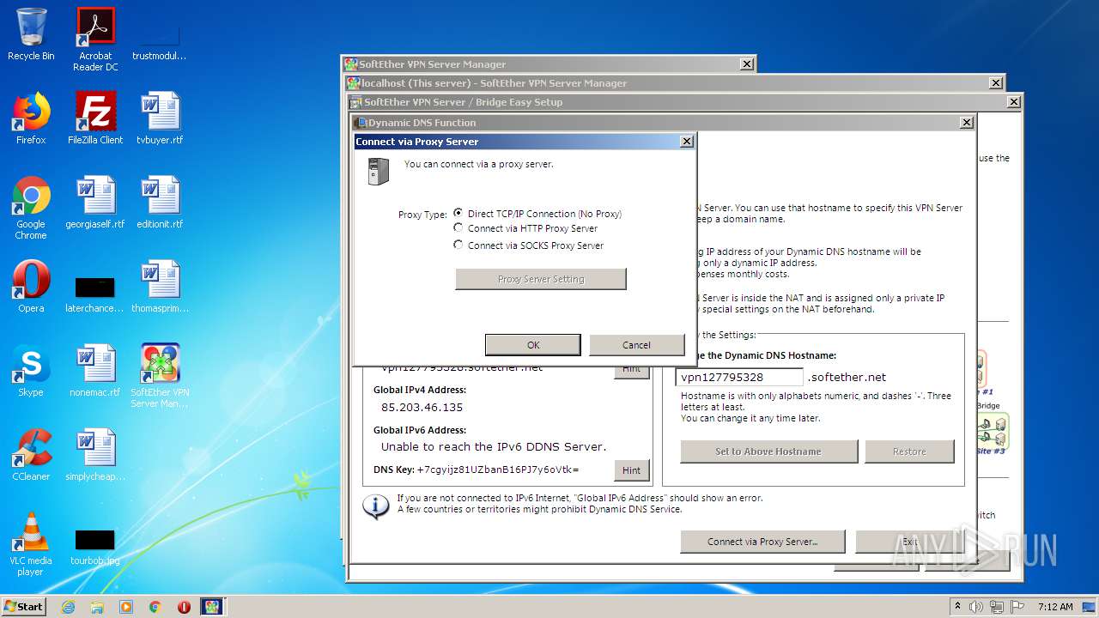
Task: Click the information icon near IPv6 note
Action: point(375,506)
